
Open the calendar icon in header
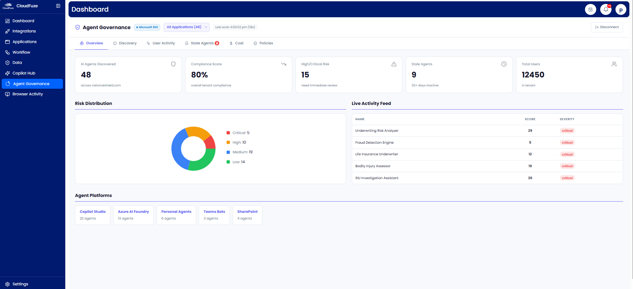coord(590,10)
